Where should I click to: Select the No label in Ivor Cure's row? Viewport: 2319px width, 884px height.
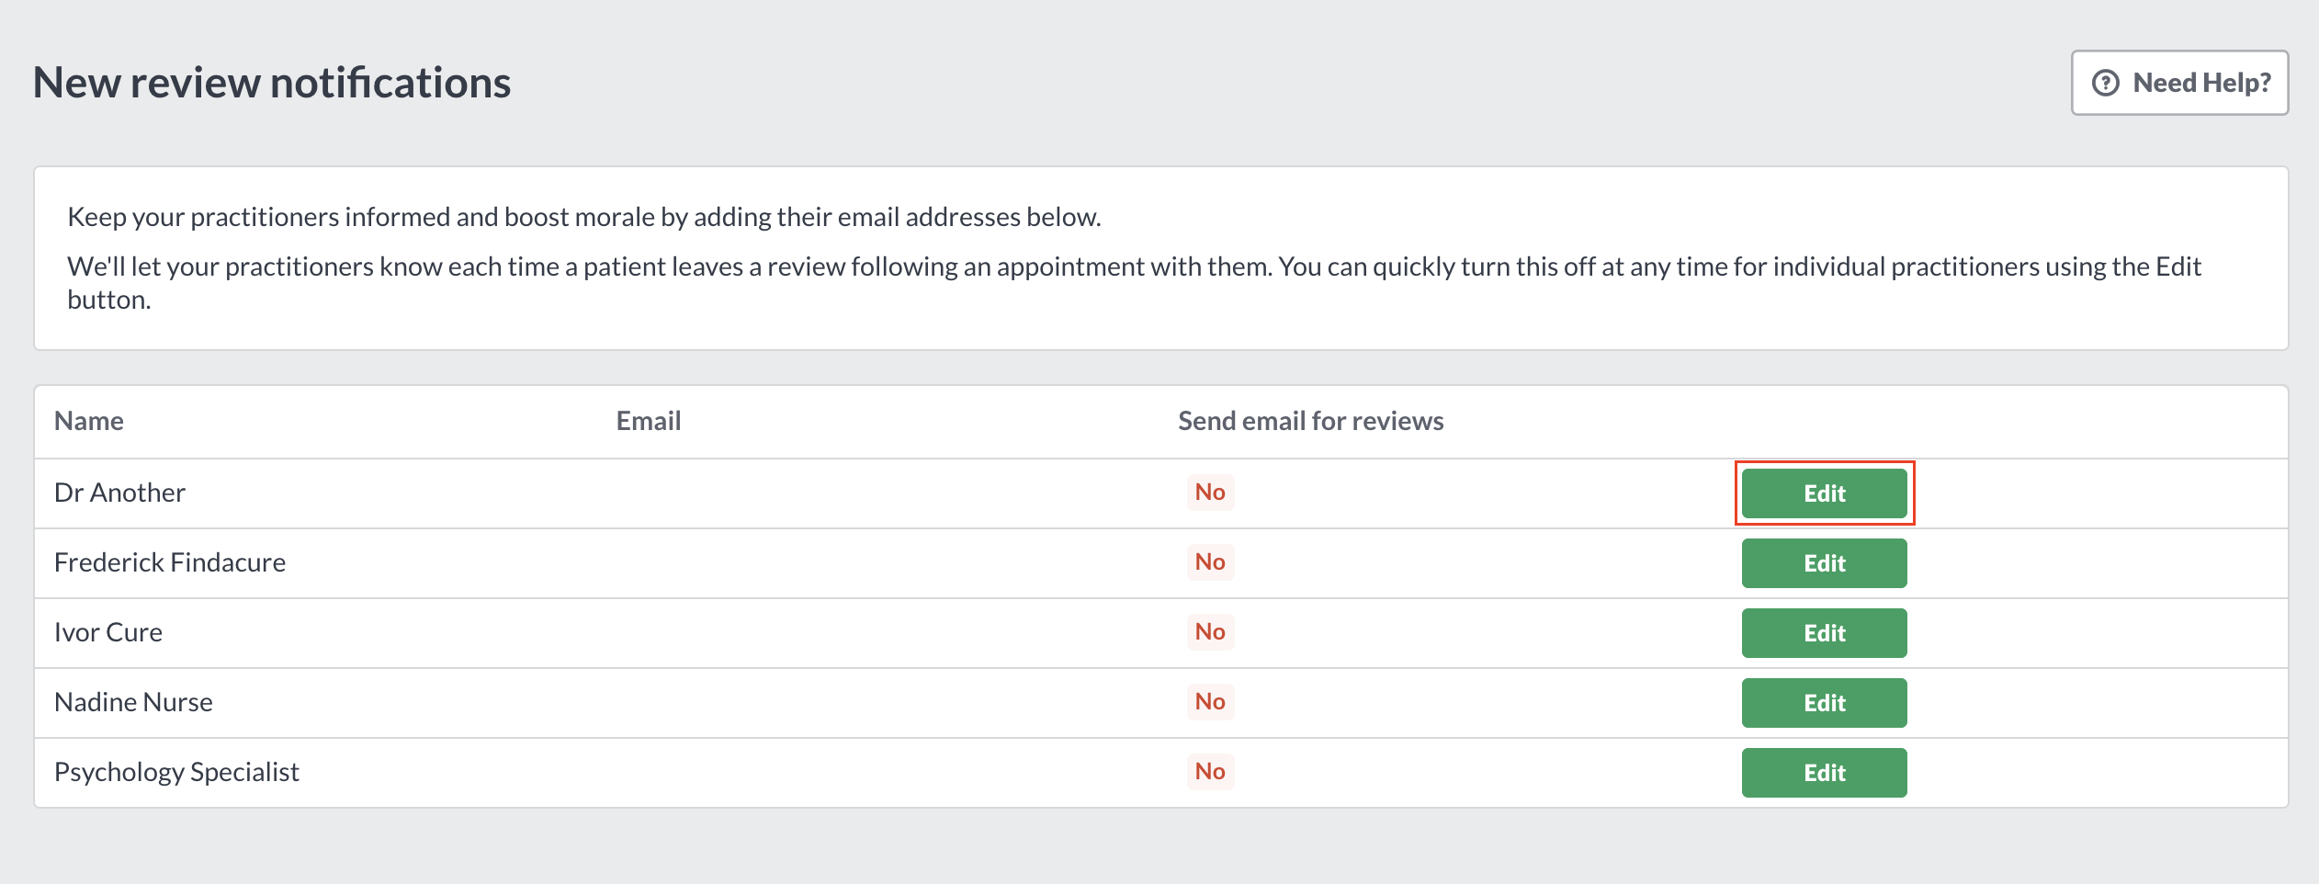[x=1210, y=632]
